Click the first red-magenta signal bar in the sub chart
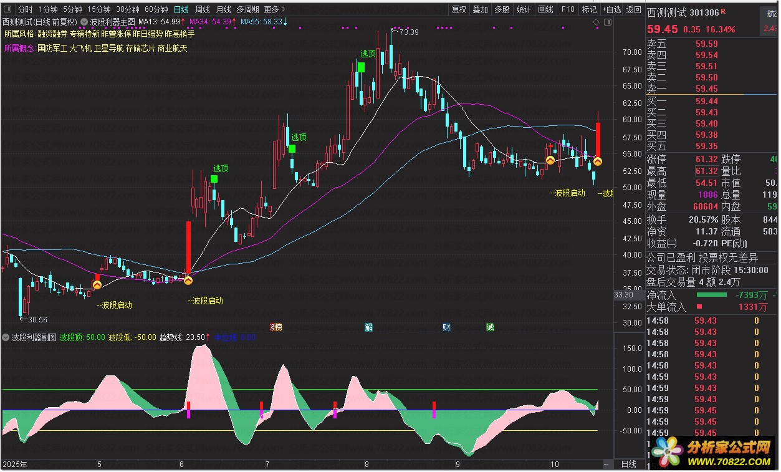Image resolution: width=781 pixels, height=472 pixels. click(x=188, y=410)
